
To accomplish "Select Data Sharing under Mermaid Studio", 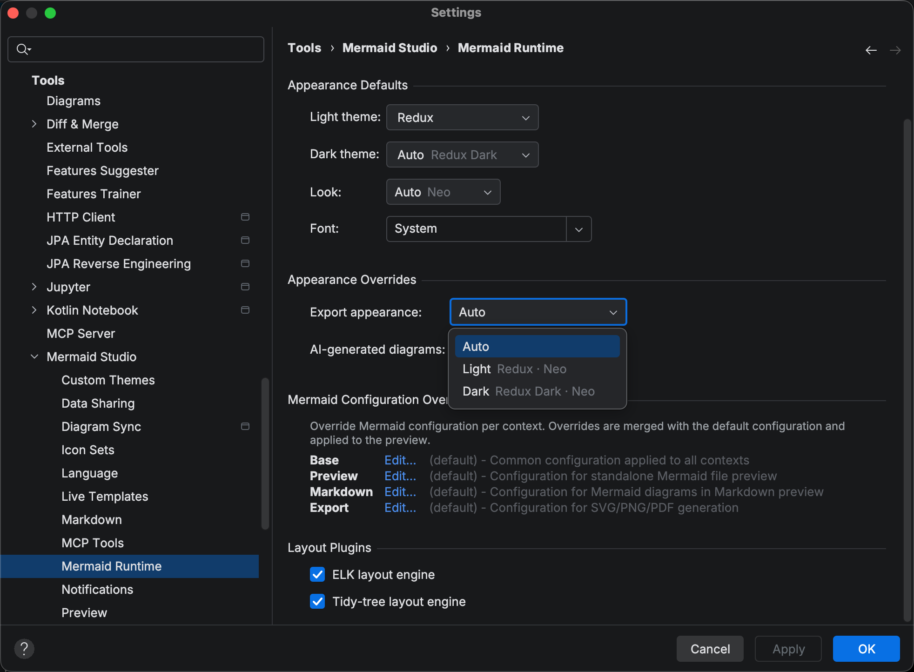I will tap(98, 403).
